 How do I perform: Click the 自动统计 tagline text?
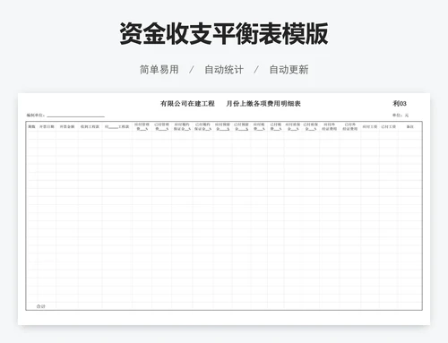224,70
